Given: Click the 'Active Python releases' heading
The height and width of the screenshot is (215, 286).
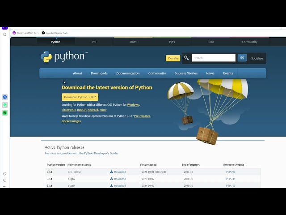Looking at the screenshot, I should point(64,147).
